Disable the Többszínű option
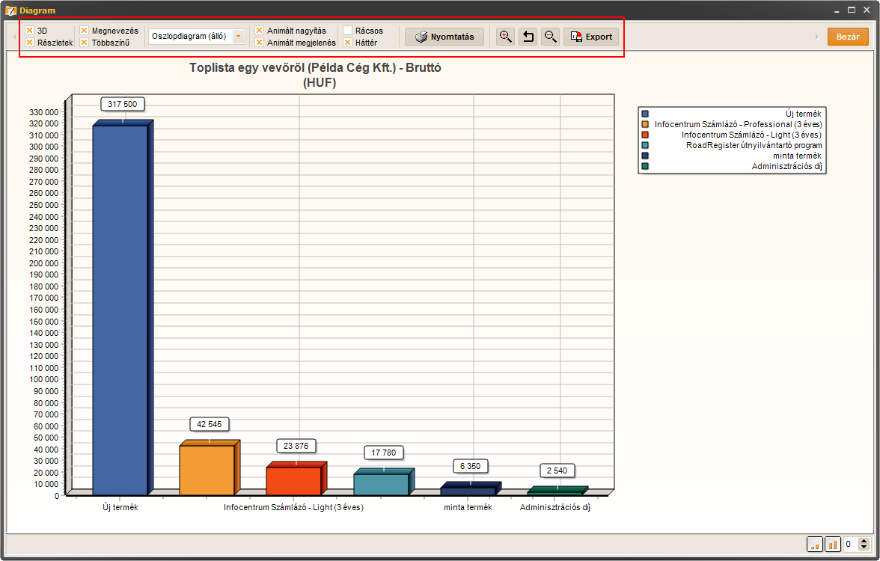The width and height of the screenshot is (880, 561). [x=84, y=42]
